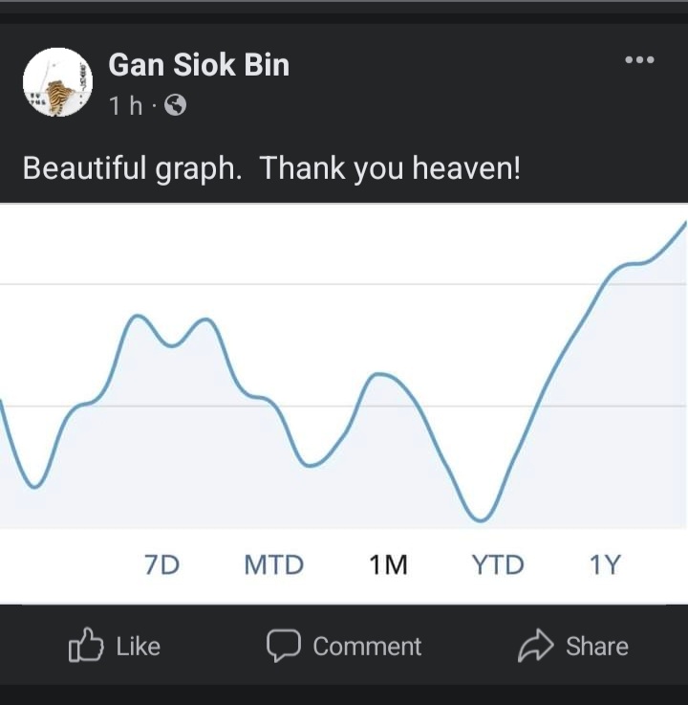This screenshot has width=688, height=705.
Task: Open Gan Siok Bin's profile picture
Action: [x=57, y=82]
